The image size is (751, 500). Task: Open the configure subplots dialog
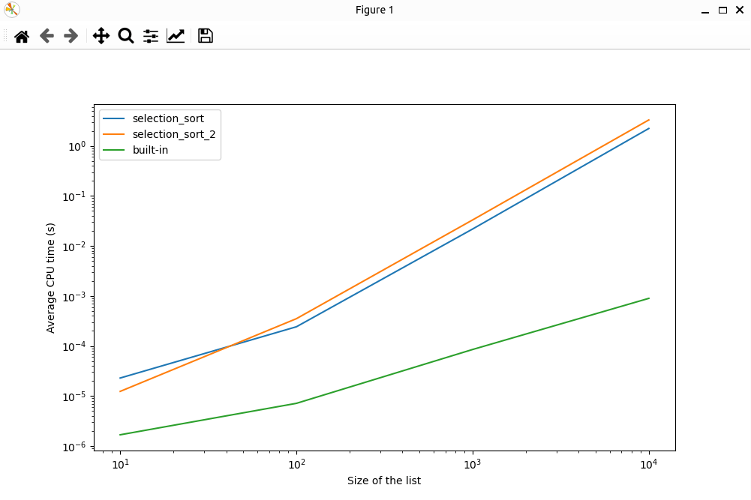tap(151, 36)
